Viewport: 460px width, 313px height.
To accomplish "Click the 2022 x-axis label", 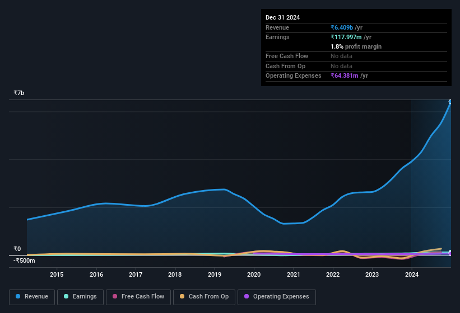I will 333,274.
